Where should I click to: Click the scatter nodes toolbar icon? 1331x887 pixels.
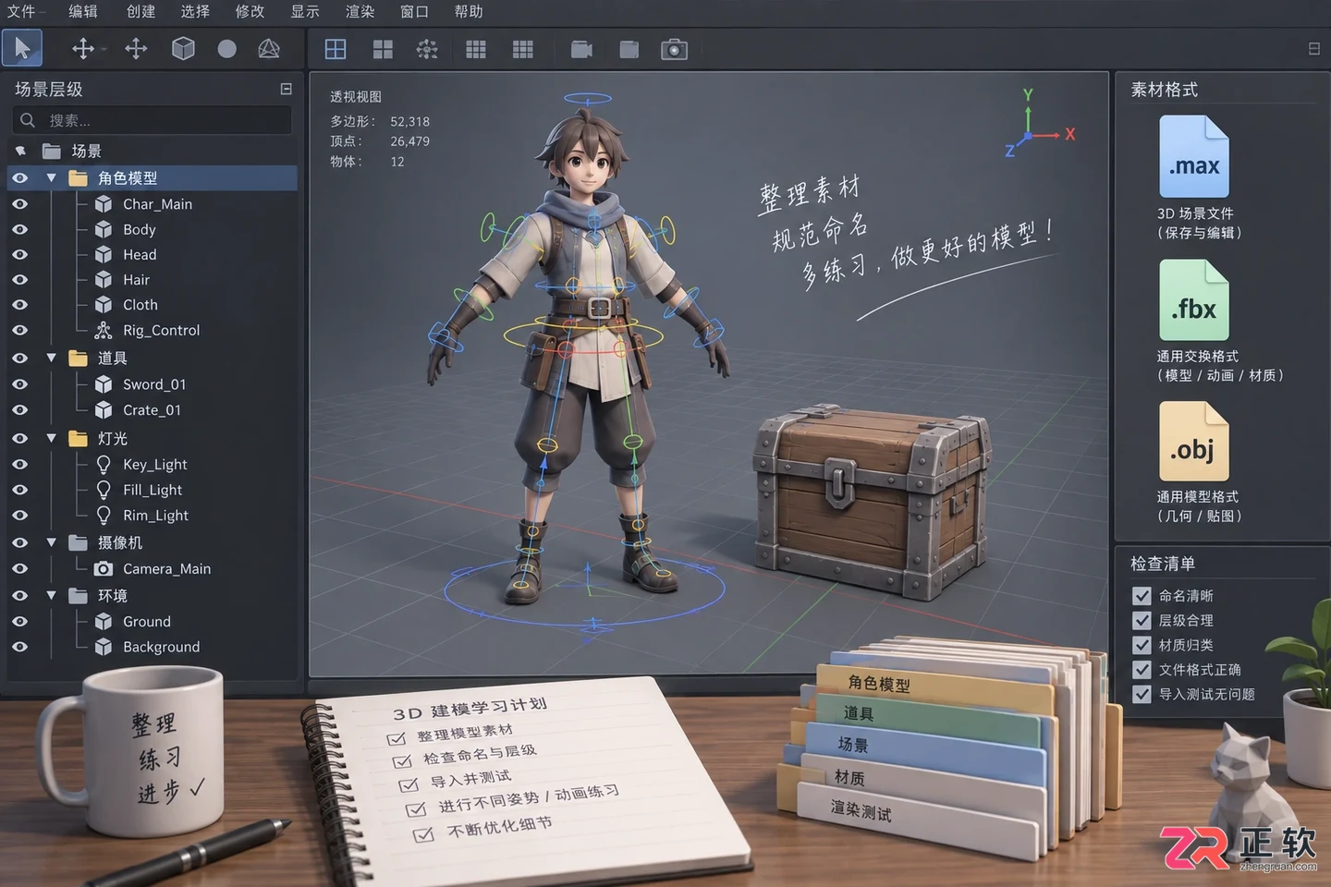[x=427, y=49]
